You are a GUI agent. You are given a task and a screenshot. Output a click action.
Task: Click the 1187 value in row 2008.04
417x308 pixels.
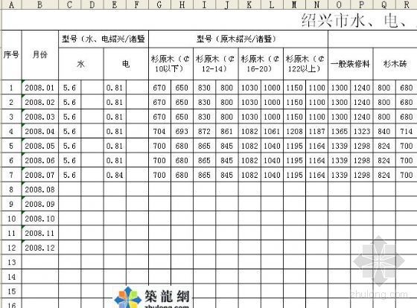(317, 131)
